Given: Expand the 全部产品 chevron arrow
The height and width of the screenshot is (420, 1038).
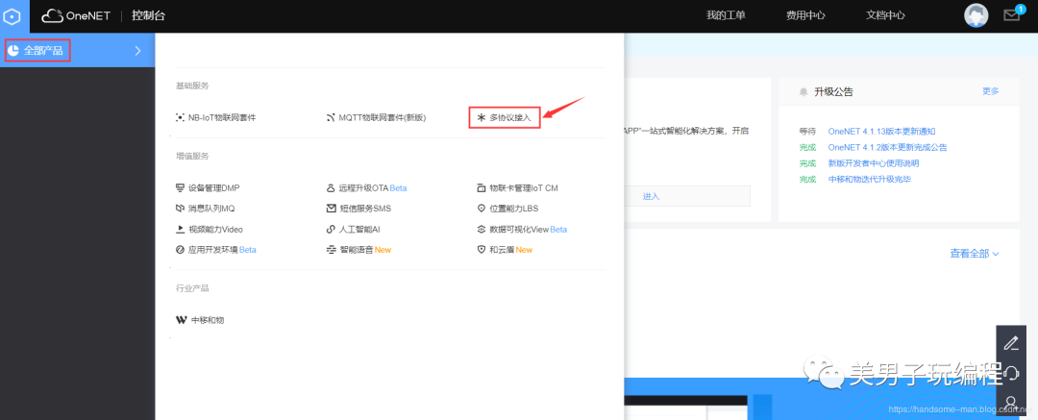Looking at the screenshot, I should coord(137,50).
